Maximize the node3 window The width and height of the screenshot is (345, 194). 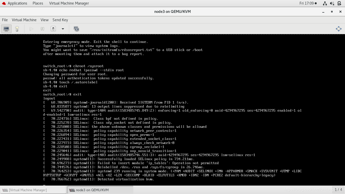tap(332, 12)
